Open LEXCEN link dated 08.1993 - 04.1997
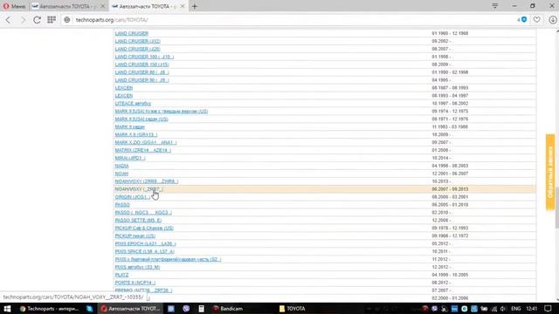Viewport: 559px width, 314px height. click(124, 96)
